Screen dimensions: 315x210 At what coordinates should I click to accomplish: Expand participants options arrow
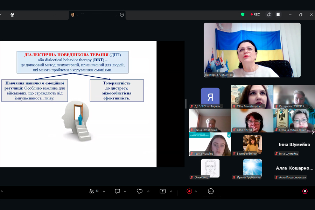[104, 191]
